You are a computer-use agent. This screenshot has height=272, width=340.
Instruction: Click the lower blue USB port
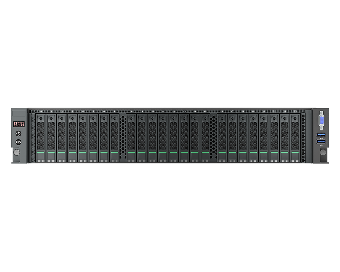321,142
